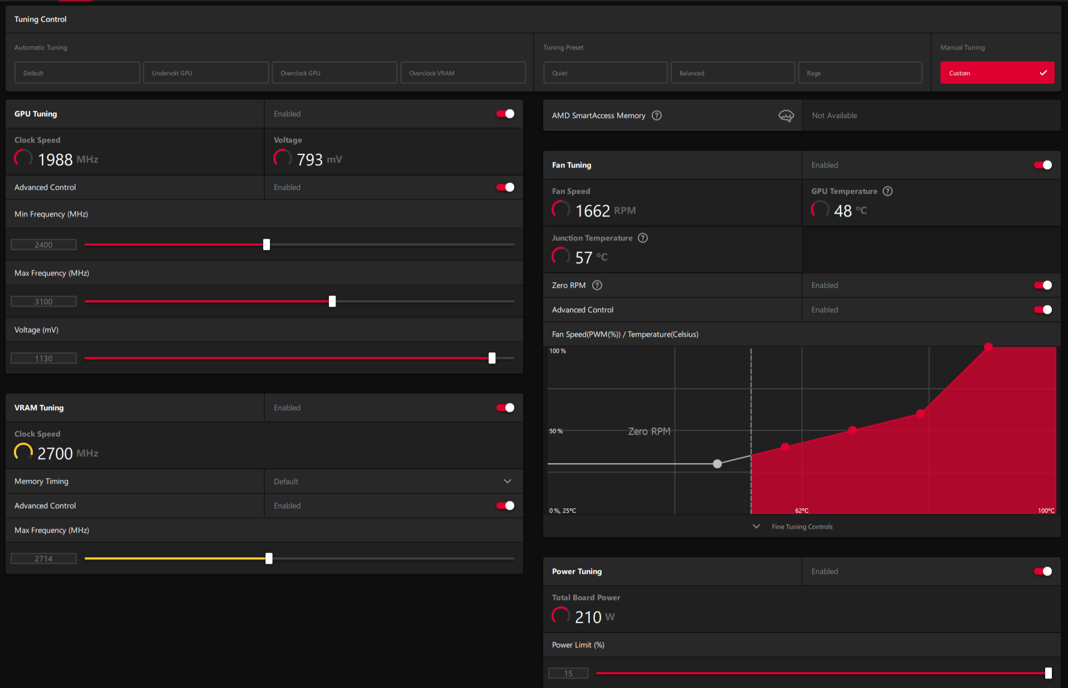This screenshot has width=1068, height=688.
Task: Click the GPU Clock Speed gauge dial
Action: tap(23, 158)
